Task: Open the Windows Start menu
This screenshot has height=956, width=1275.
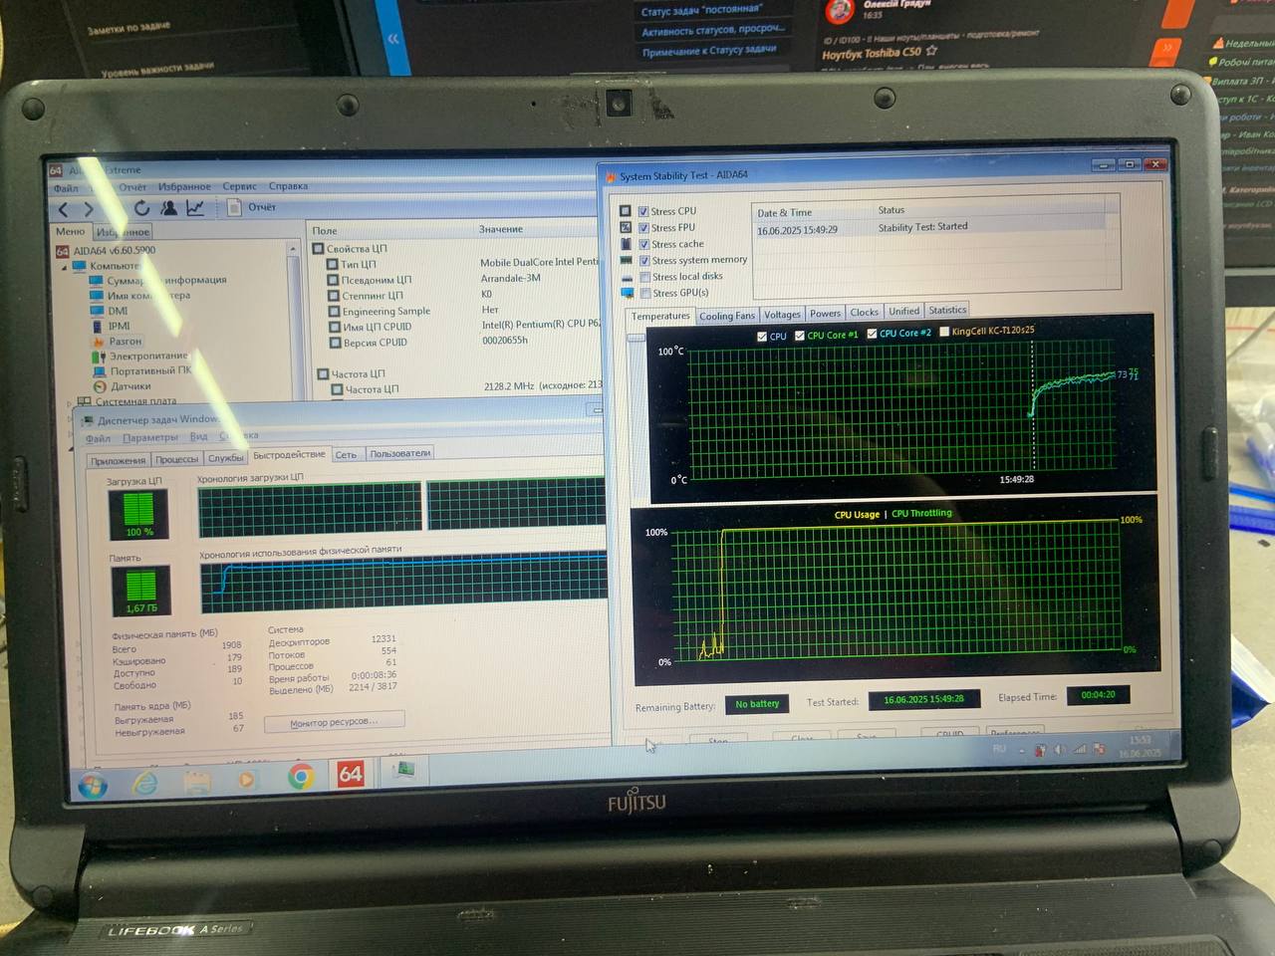Action: [x=93, y=787]
